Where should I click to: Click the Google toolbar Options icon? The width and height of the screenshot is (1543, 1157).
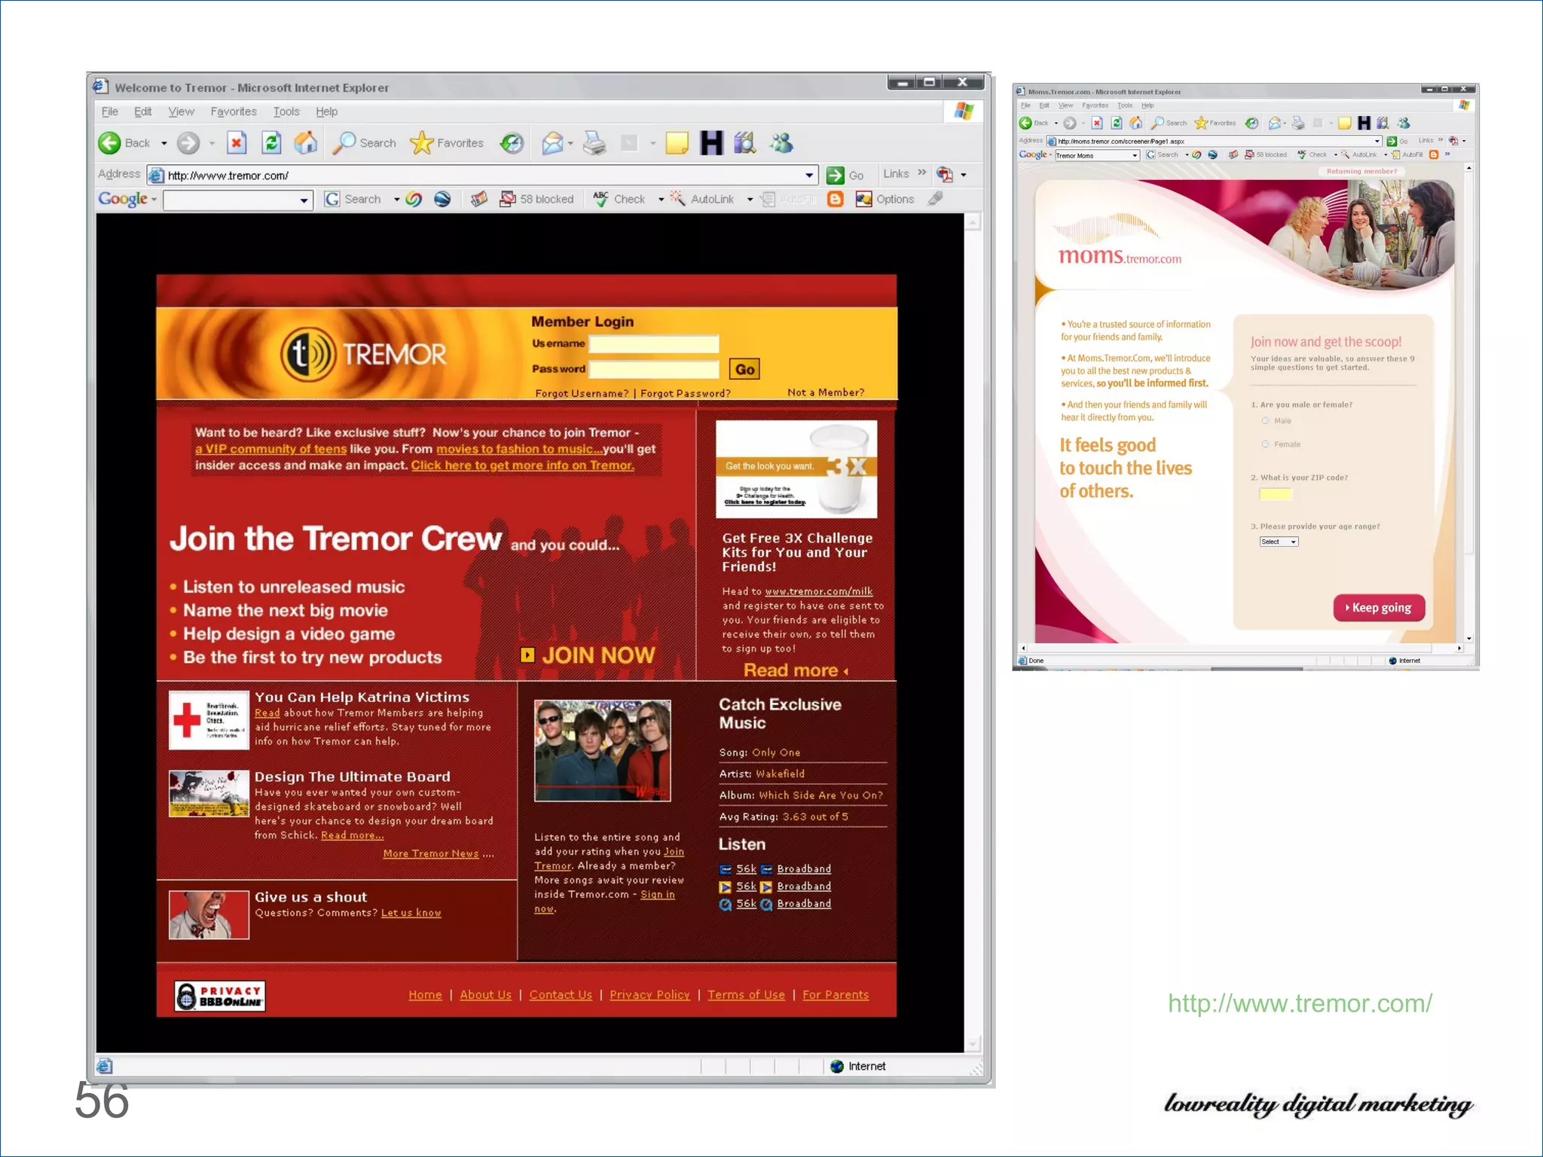coord(864,199)
